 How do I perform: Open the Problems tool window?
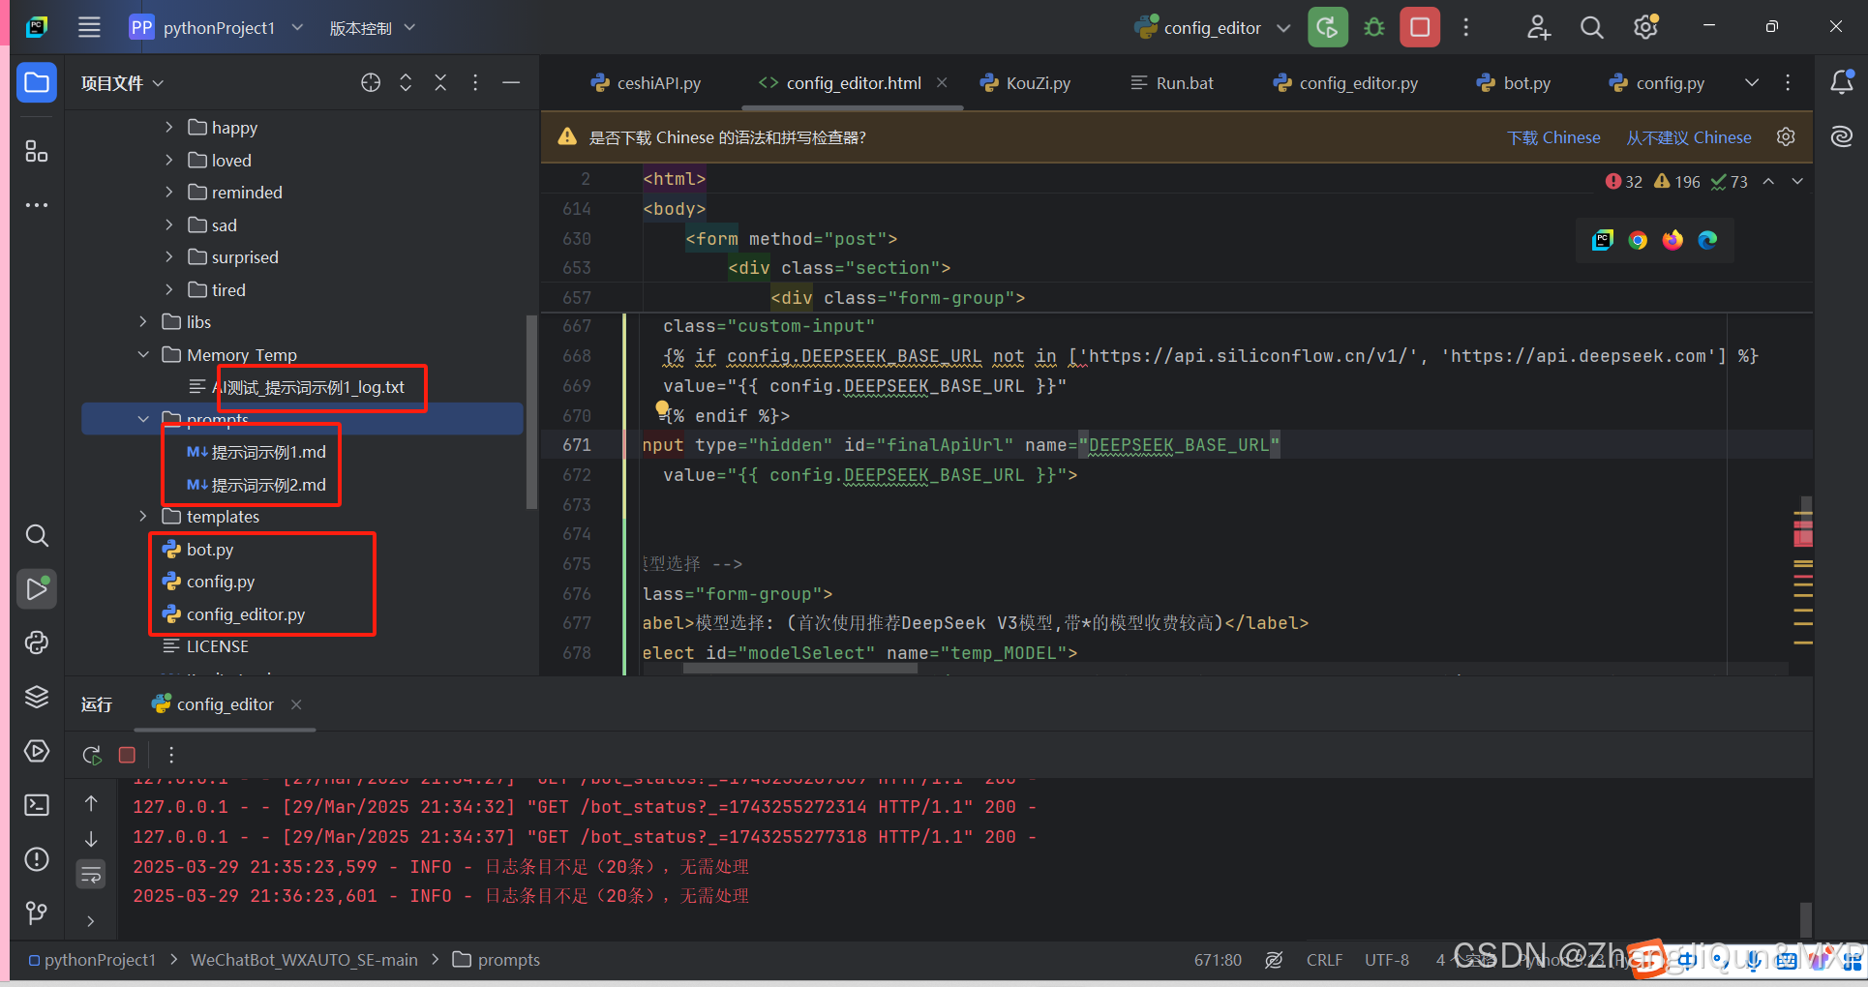tap(37, 859)
